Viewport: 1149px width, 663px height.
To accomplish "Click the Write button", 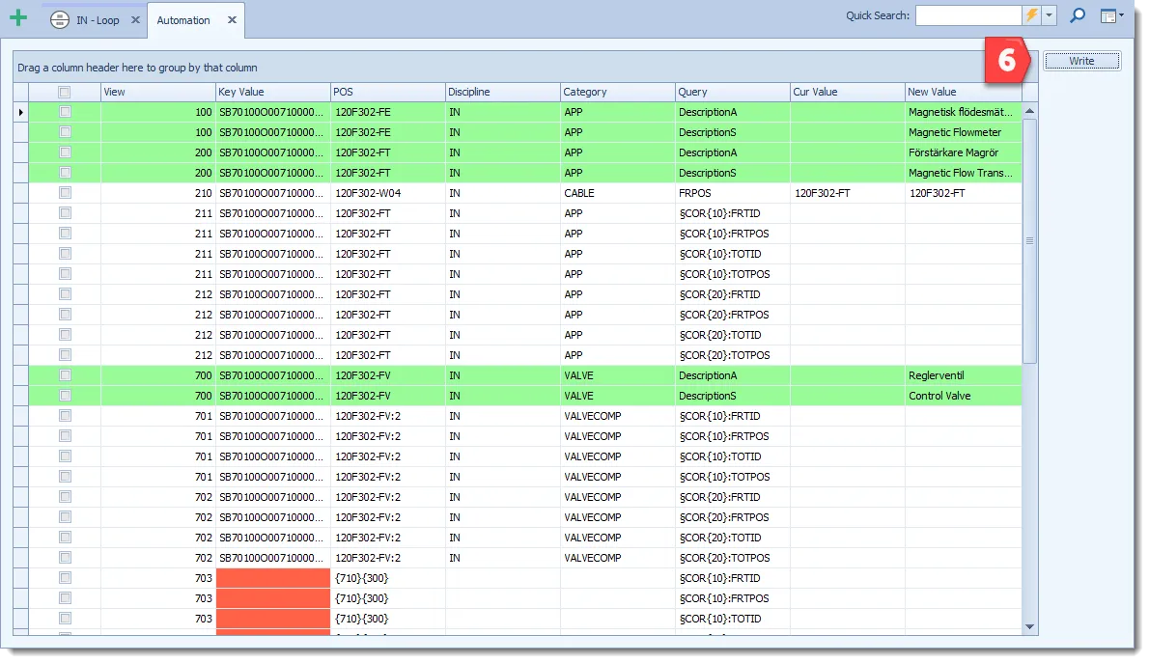I will [x=1081, y=61].
